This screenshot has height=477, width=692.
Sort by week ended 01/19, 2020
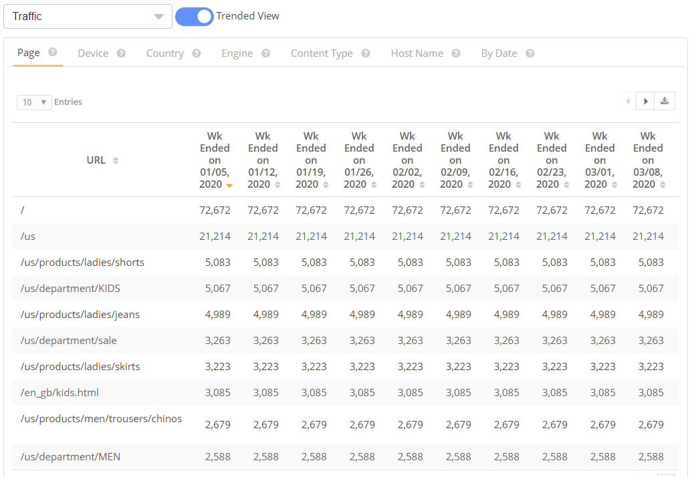click(x=326, y=185)
